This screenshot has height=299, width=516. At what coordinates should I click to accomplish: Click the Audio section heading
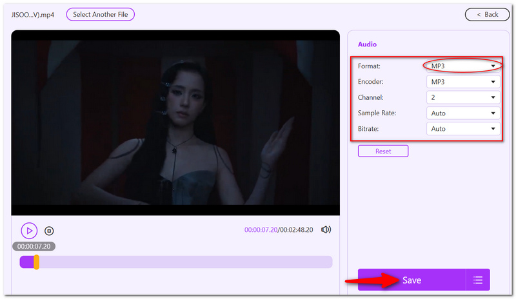(x=367, y=44)
